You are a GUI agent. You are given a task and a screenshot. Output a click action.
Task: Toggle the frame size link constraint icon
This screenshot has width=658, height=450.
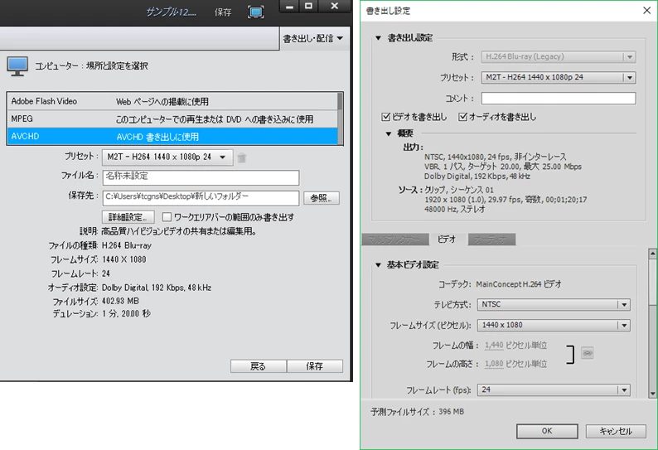(x=588, y=353)
